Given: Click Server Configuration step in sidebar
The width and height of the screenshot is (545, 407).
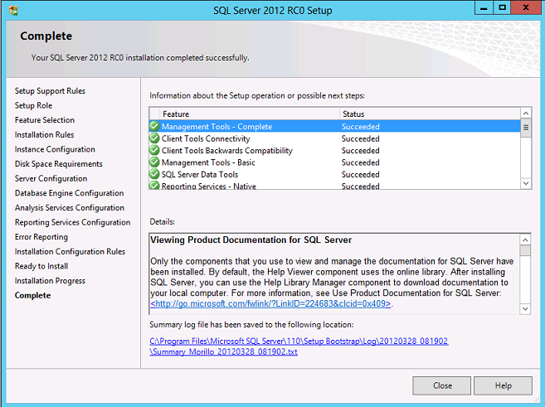Looking at the screenshot, I should (51, 178).
